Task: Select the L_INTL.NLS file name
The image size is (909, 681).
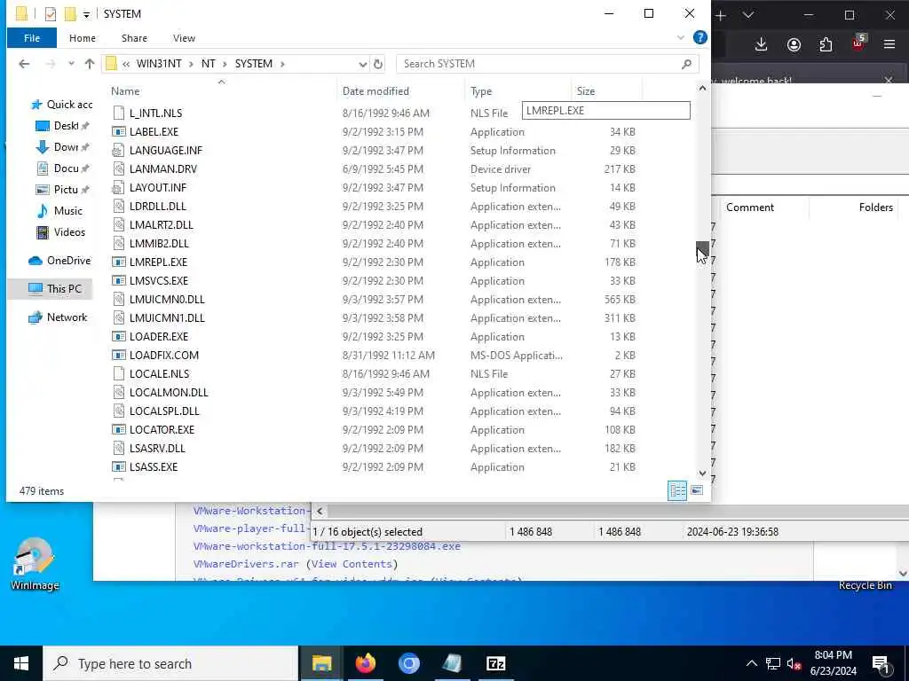Action: [156, 113]
